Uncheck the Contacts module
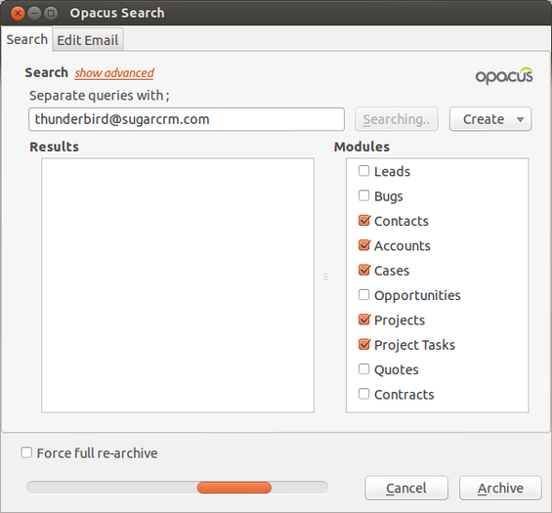552x513 pixels. pyautogui.click(x=364, y=221)
